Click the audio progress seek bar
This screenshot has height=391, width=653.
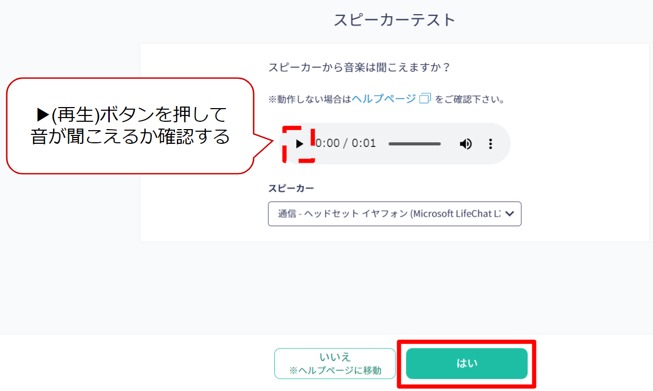[x=414, y=144]
